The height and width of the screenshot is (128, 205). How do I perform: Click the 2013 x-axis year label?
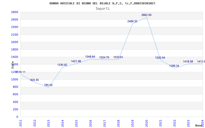pos(48,123)
